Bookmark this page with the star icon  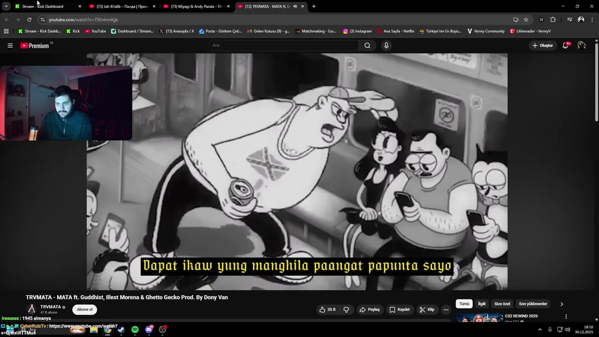coord(526,20)
